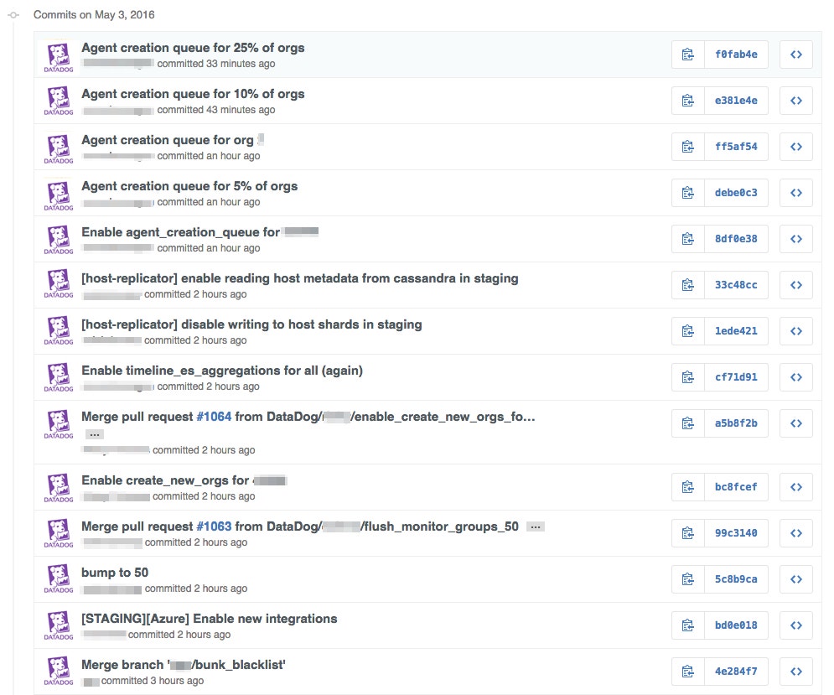
Task: Copy the SHA of the 'bump to 50' commit
Action: pos(687,578)
